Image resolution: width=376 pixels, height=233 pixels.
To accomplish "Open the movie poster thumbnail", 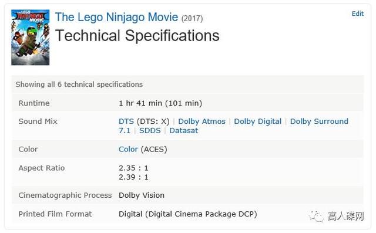I will [30, 38].
